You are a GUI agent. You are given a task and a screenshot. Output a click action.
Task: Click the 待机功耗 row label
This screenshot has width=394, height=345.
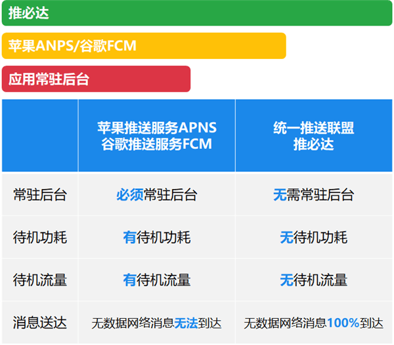pos(40,237)
